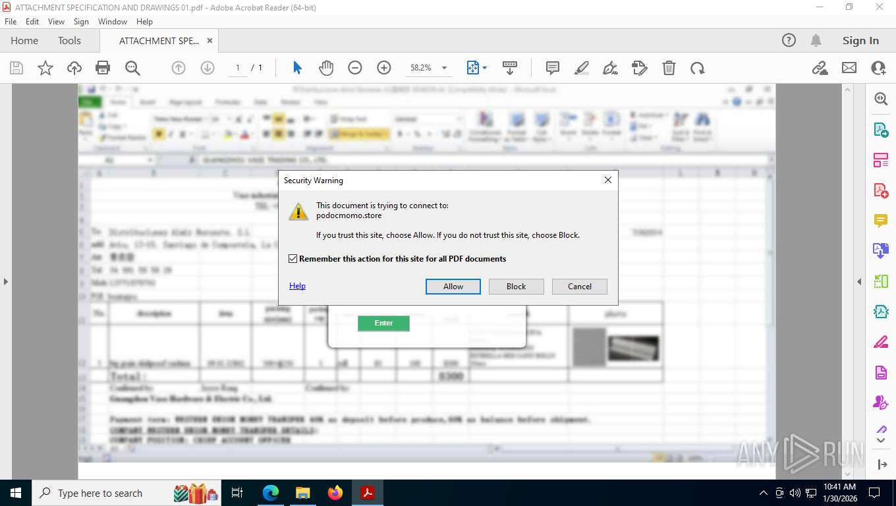
Task: Open the Comment tool in right sidebar
Action: coord(881,220)
